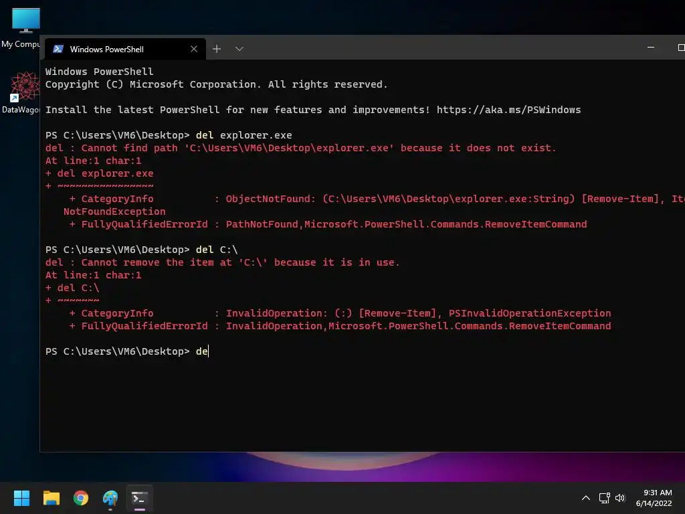Minimize the terminal window

[x=650, y=48]
